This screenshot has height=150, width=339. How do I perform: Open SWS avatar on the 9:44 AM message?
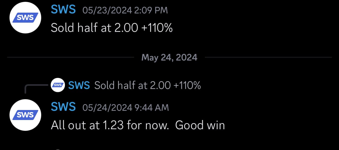[25, 115]
